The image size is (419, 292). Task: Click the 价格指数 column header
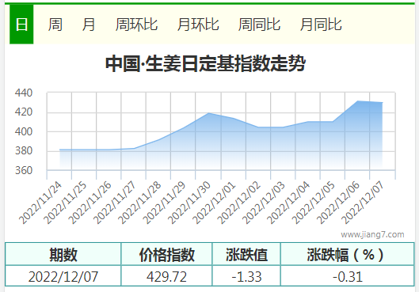coord(166,254)
